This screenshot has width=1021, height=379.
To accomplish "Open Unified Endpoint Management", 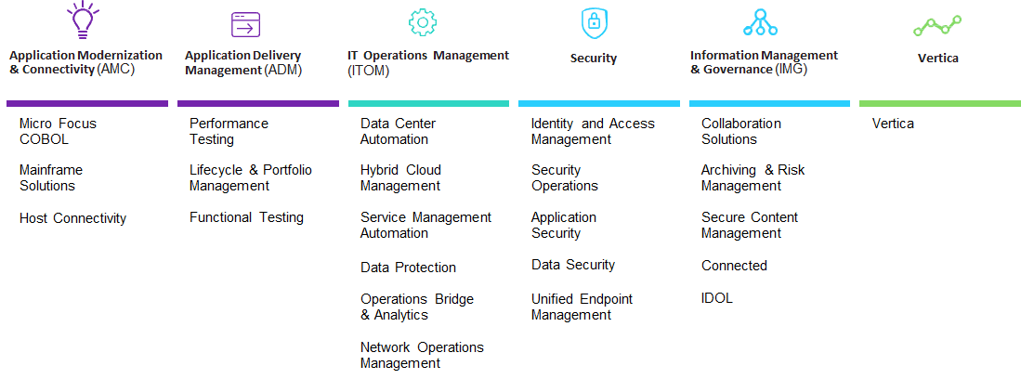I will click(582, 307).
